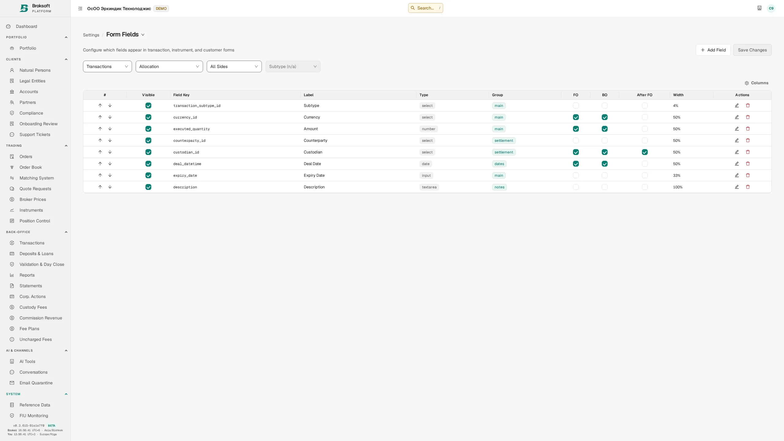The height and width of the screenshot is (441, 784).
Task: Delete the expiry_date field row
Action: (748, 175)
